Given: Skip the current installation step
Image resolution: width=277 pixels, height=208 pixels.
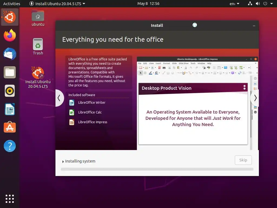Looking at the screenshot, I should (x=243, y=160).
